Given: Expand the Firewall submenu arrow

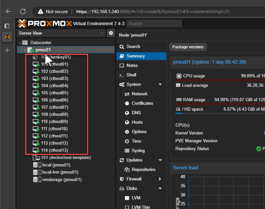Looking at the screenshot, I should pyautogui.click(x=160, y=179).
